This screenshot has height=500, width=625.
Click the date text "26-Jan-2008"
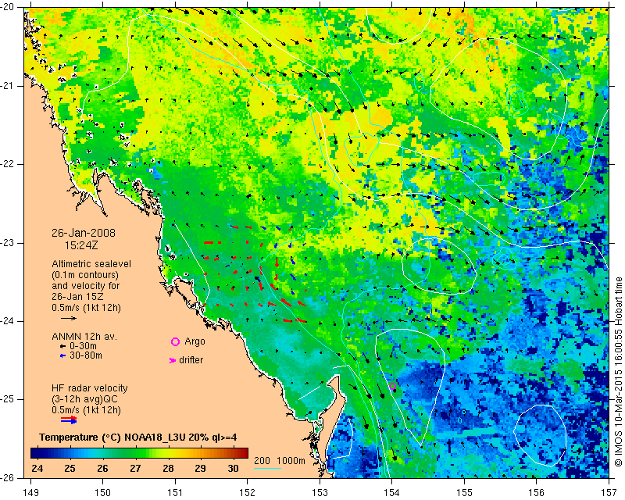coord(84,233)
